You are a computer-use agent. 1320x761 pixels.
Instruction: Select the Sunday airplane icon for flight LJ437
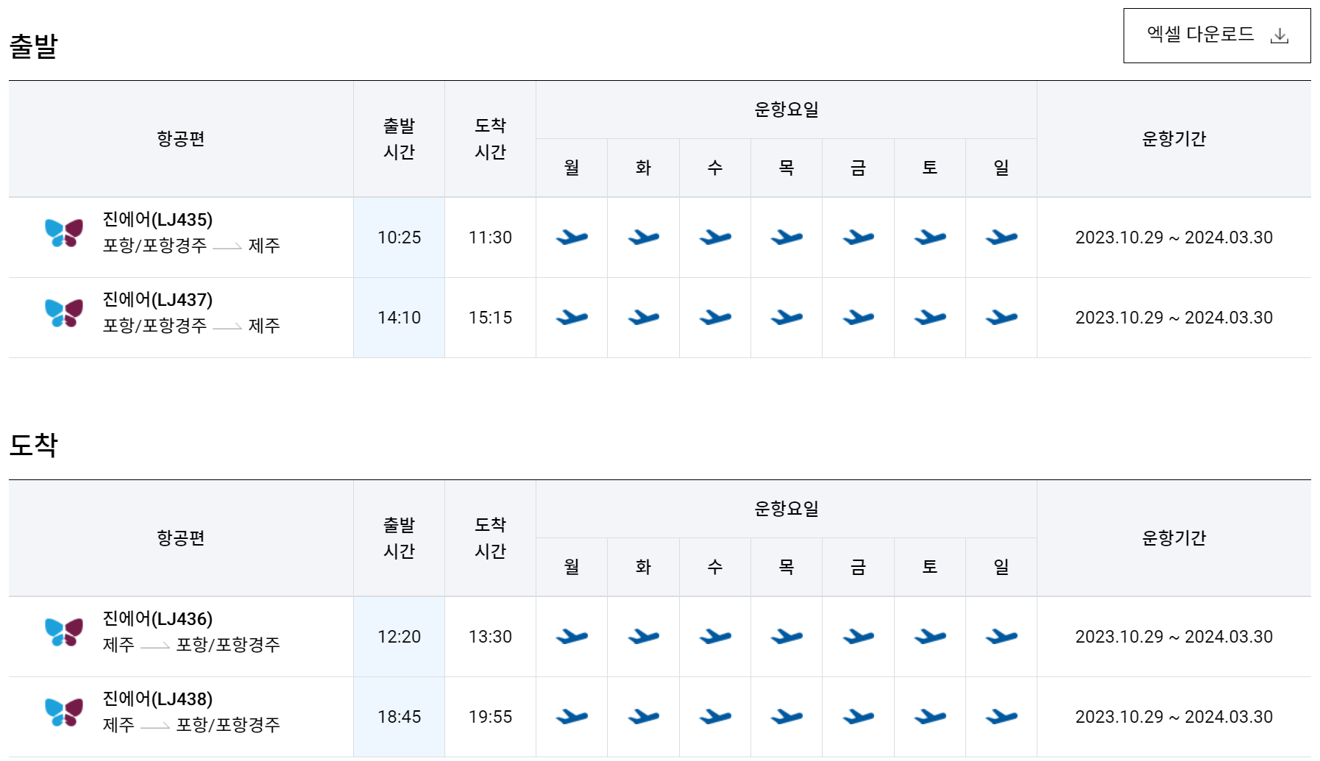coord(1001,317)
